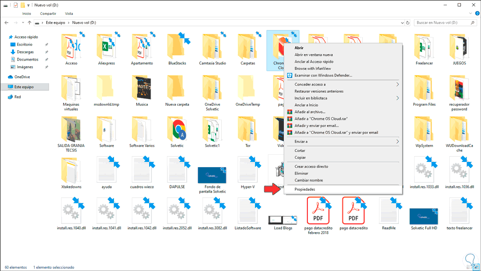Image resolution: width=481 pixels, height=271 pixels.
Task: Select the Hyper-V file
Action: point(248,170)
